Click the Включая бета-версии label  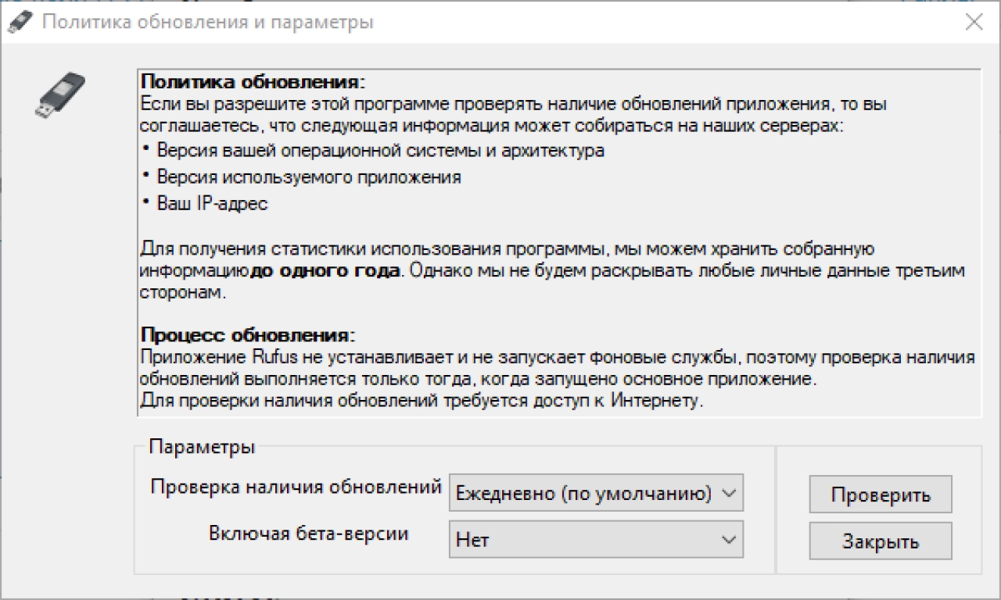[x=309, y=534]
